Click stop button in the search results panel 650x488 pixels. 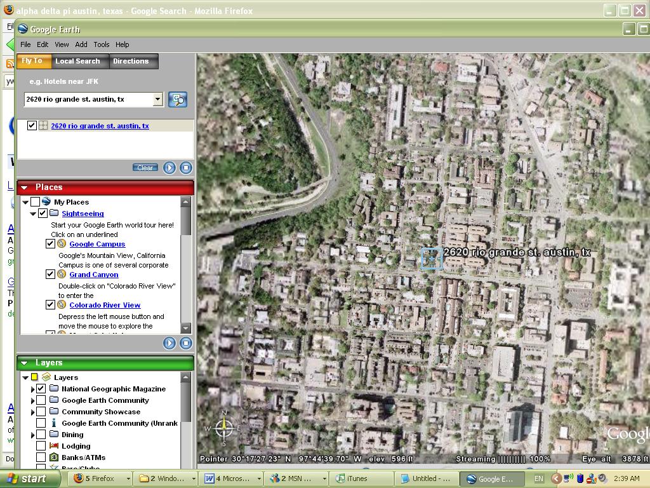[x=186, y=168]
